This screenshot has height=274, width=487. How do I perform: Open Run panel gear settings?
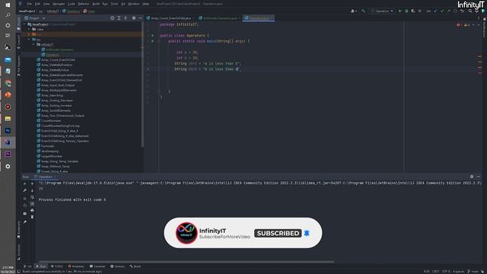point(472,177)
